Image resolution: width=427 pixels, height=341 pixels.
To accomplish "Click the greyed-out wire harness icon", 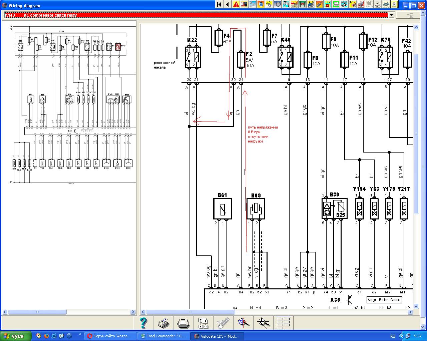I will coord(223,323).
